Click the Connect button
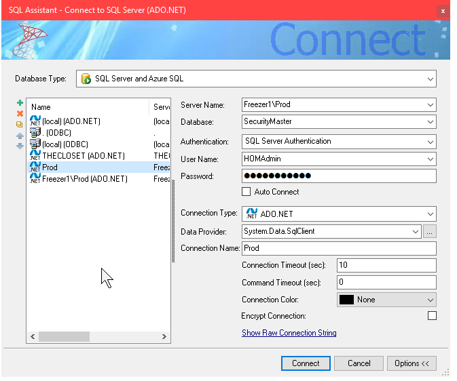Viewport: 457px width, 381px height. coord(306,363)
